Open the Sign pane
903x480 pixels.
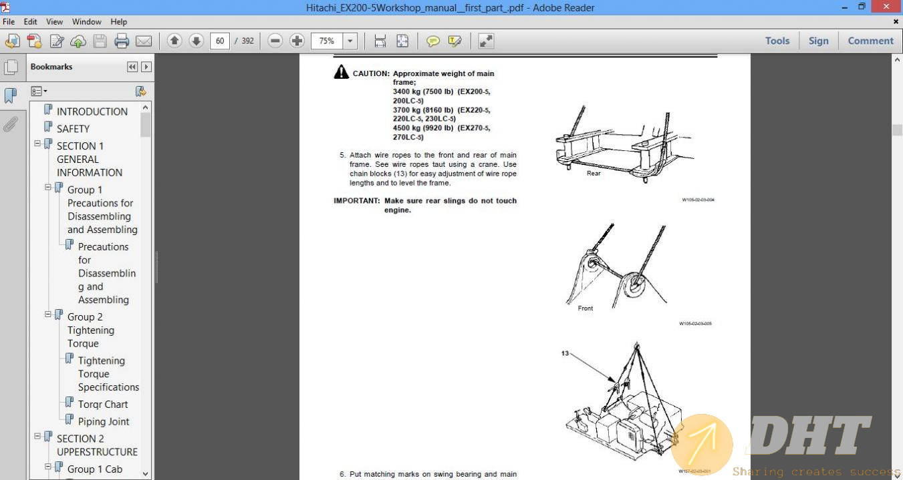[819, 41]
